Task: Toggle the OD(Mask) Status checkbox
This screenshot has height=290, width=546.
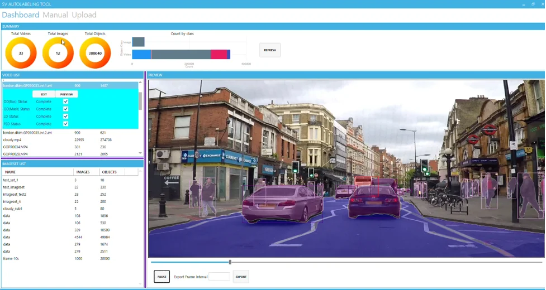Action: [x=66, y=109]
